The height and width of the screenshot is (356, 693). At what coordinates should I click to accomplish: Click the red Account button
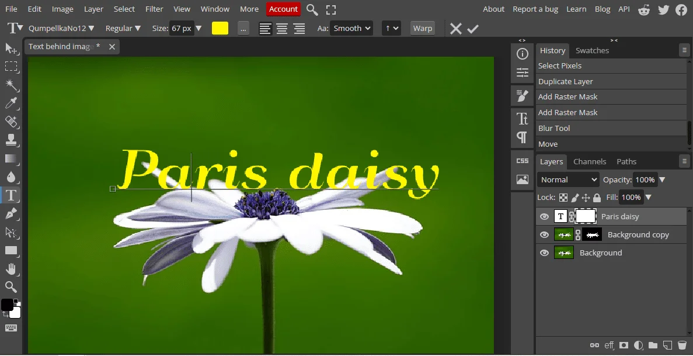click(x=283, y=9)
